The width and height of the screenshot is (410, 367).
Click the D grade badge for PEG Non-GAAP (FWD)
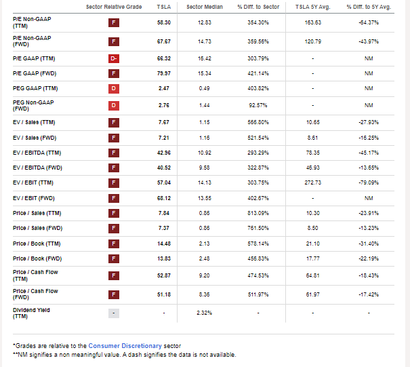pos(114,106)
